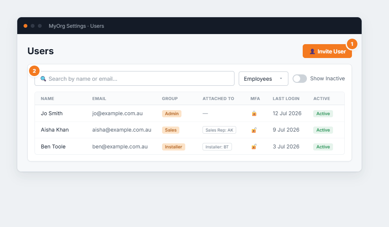Sort by the EMAIL column header
This screenshot has height=227, width=389.
pos(99,98)
